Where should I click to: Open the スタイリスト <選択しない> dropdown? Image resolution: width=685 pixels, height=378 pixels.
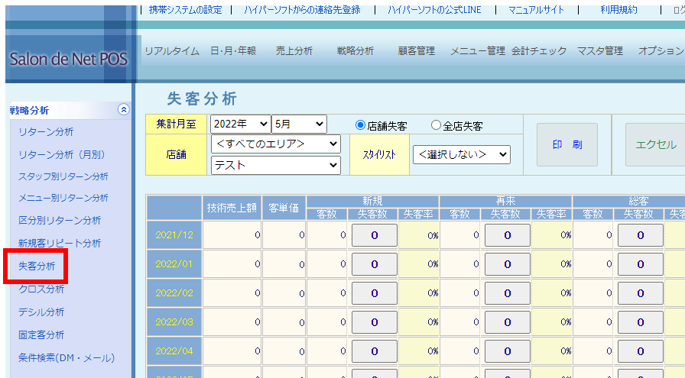pos(461,154)
